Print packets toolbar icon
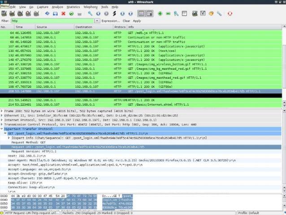This screenshot has width=286, height=215. click(x=79, y=14)
